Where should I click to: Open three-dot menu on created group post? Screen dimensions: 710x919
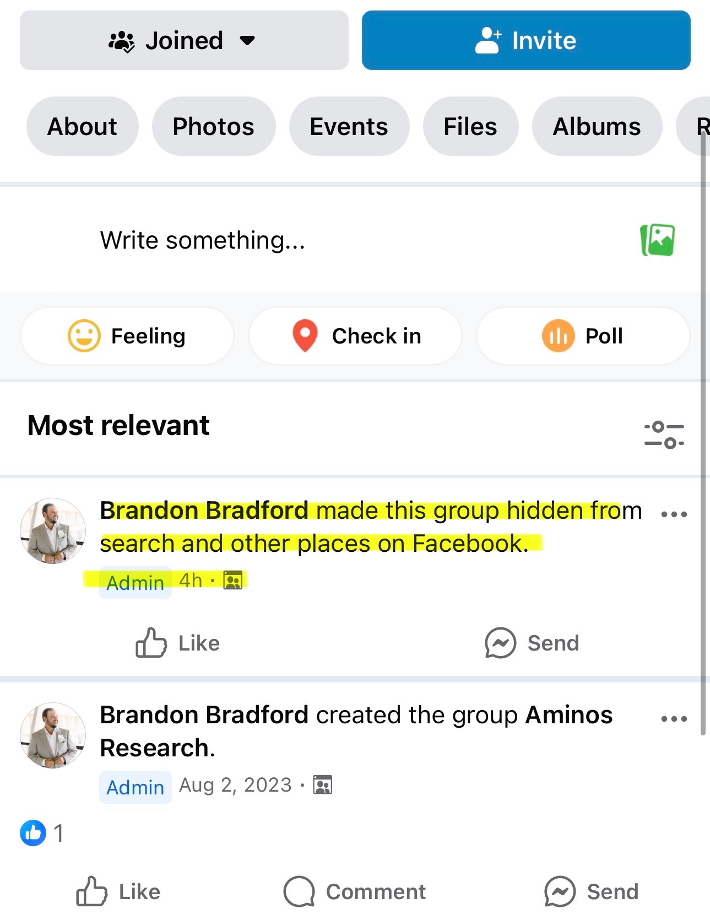click(x=674, y=719)
